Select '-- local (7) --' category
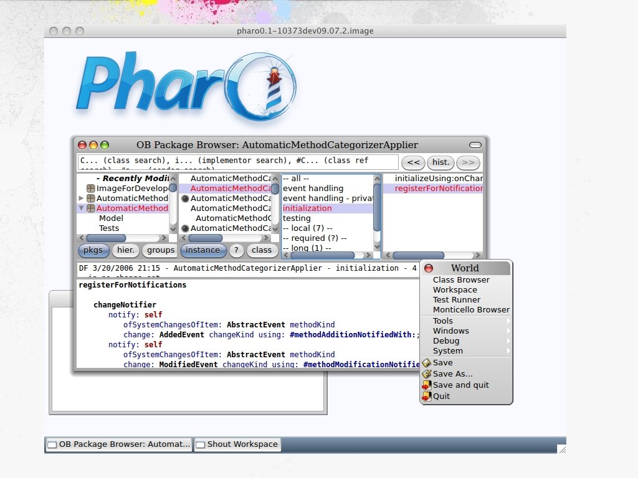 tap(328, 228)
